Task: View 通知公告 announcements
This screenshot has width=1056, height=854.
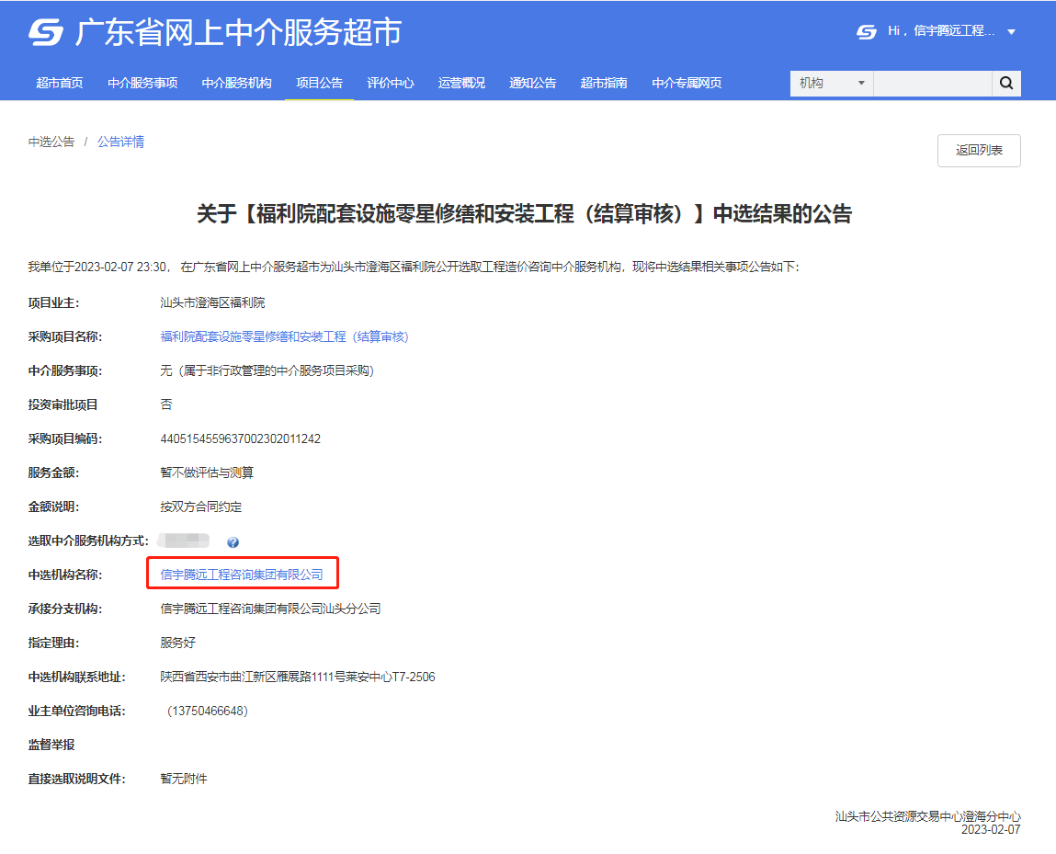Action: [x=532, y=82]
